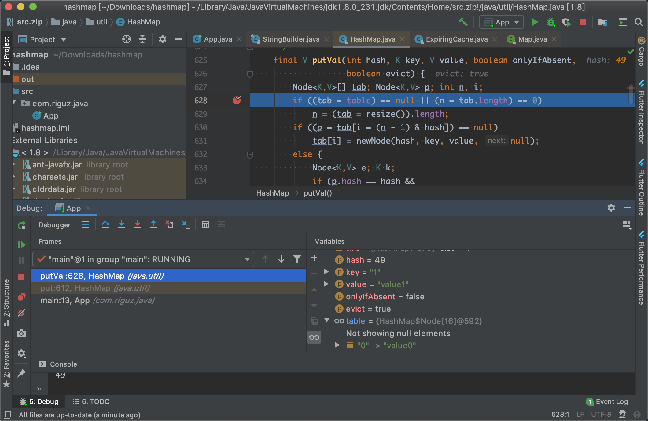Viewport: 648px width, 421px height.
Task: Resume program execution
Action: pos(21,244)
